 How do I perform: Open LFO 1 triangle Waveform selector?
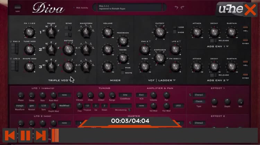tap(19, 106)
